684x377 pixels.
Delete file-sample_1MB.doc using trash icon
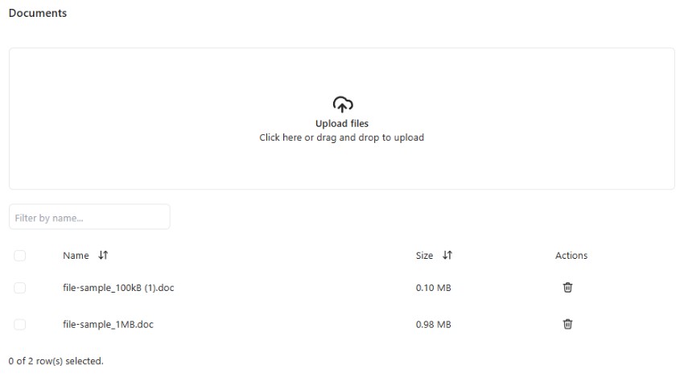(x=567, y=324)
